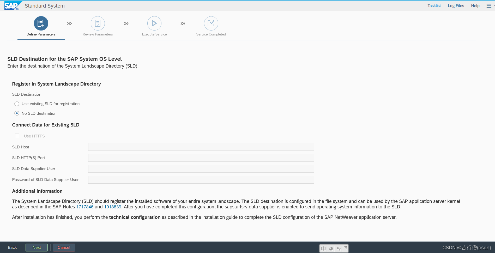
Task: Focus the SLD Data Supplier User field
Action: (201, 169)
